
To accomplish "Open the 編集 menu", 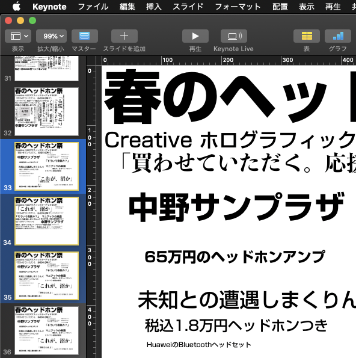I will pos(127,7).
